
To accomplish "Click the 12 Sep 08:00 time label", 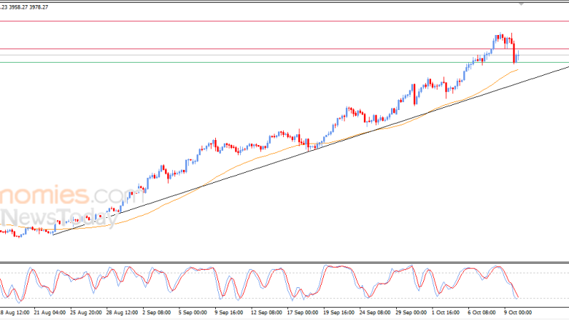I will (267, 313).
